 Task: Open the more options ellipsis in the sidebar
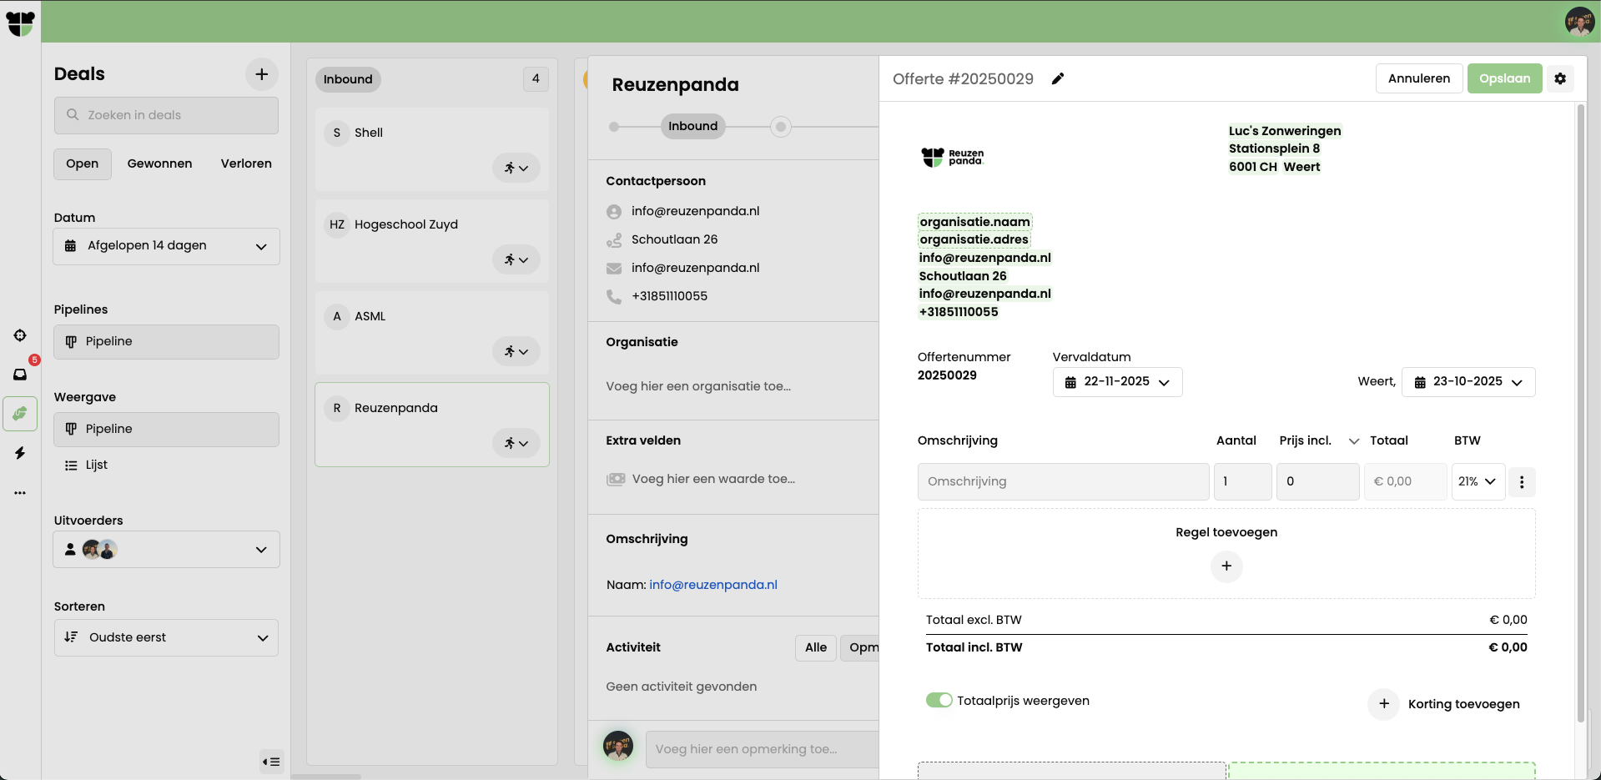pyautogui.click(x=20, y=493)
